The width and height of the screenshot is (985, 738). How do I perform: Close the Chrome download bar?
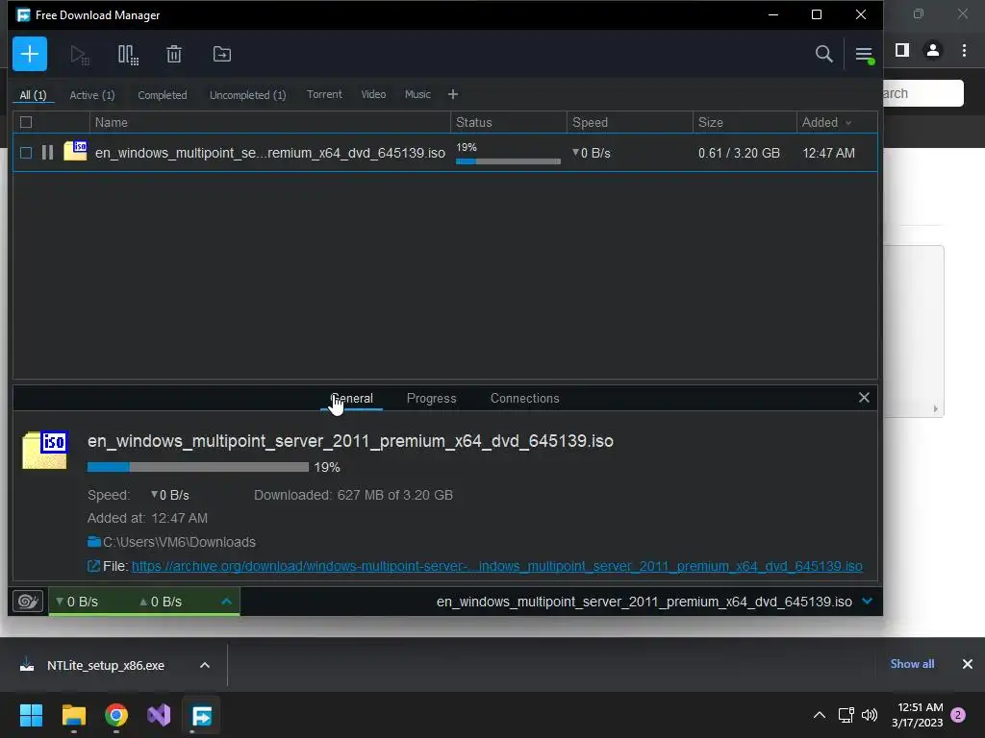(968, 664)
